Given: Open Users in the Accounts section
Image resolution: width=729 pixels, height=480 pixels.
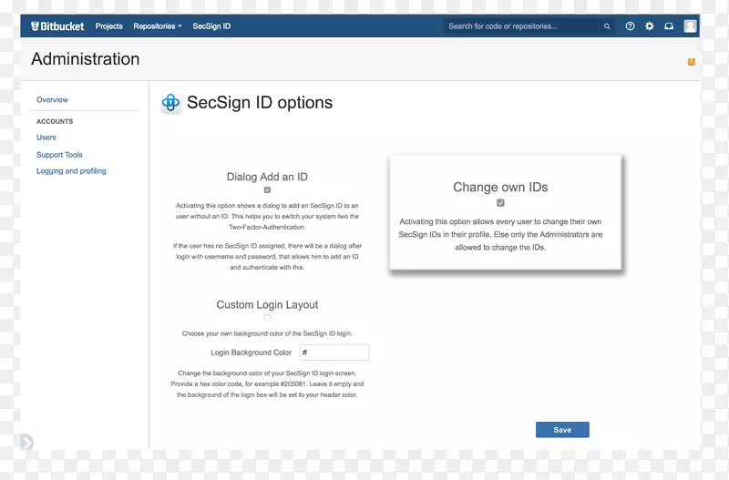Looking at the screenshot, I should [x=46, y=138].
